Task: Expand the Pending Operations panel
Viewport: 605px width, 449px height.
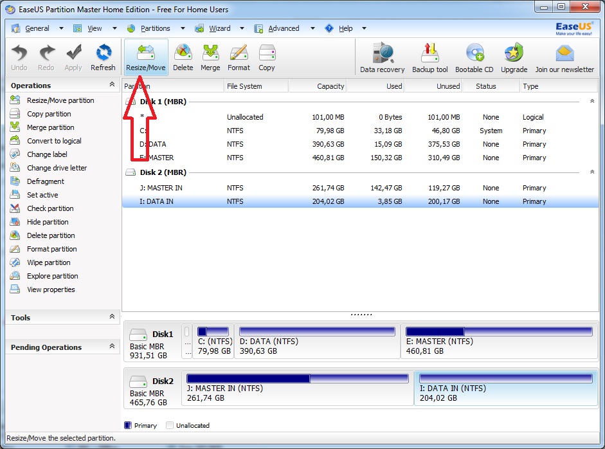Action: pyautogui.click(x=112, y=346)
